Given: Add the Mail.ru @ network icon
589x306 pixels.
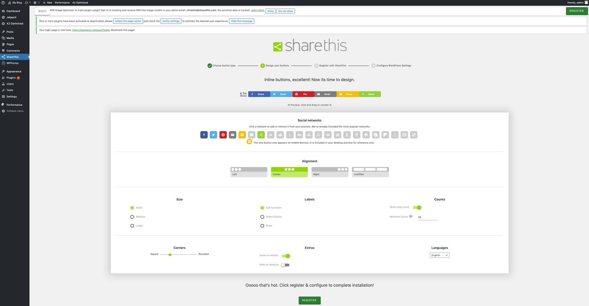Looking at the screenshot, I should coord(404,135).
